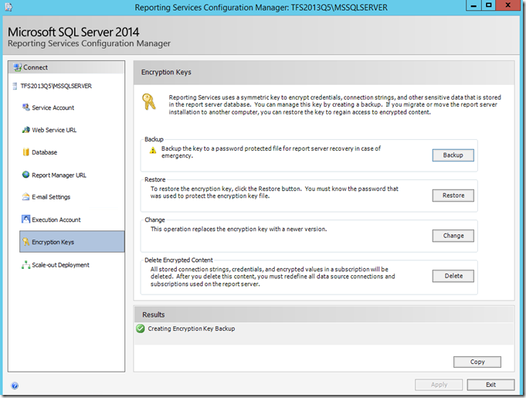Copy the results with Copy button
Screen dimensions: 526x398
pos(477,362)
